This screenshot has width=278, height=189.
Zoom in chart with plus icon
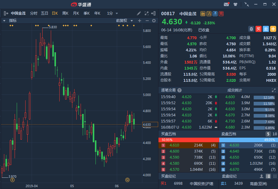coord(140,21)
